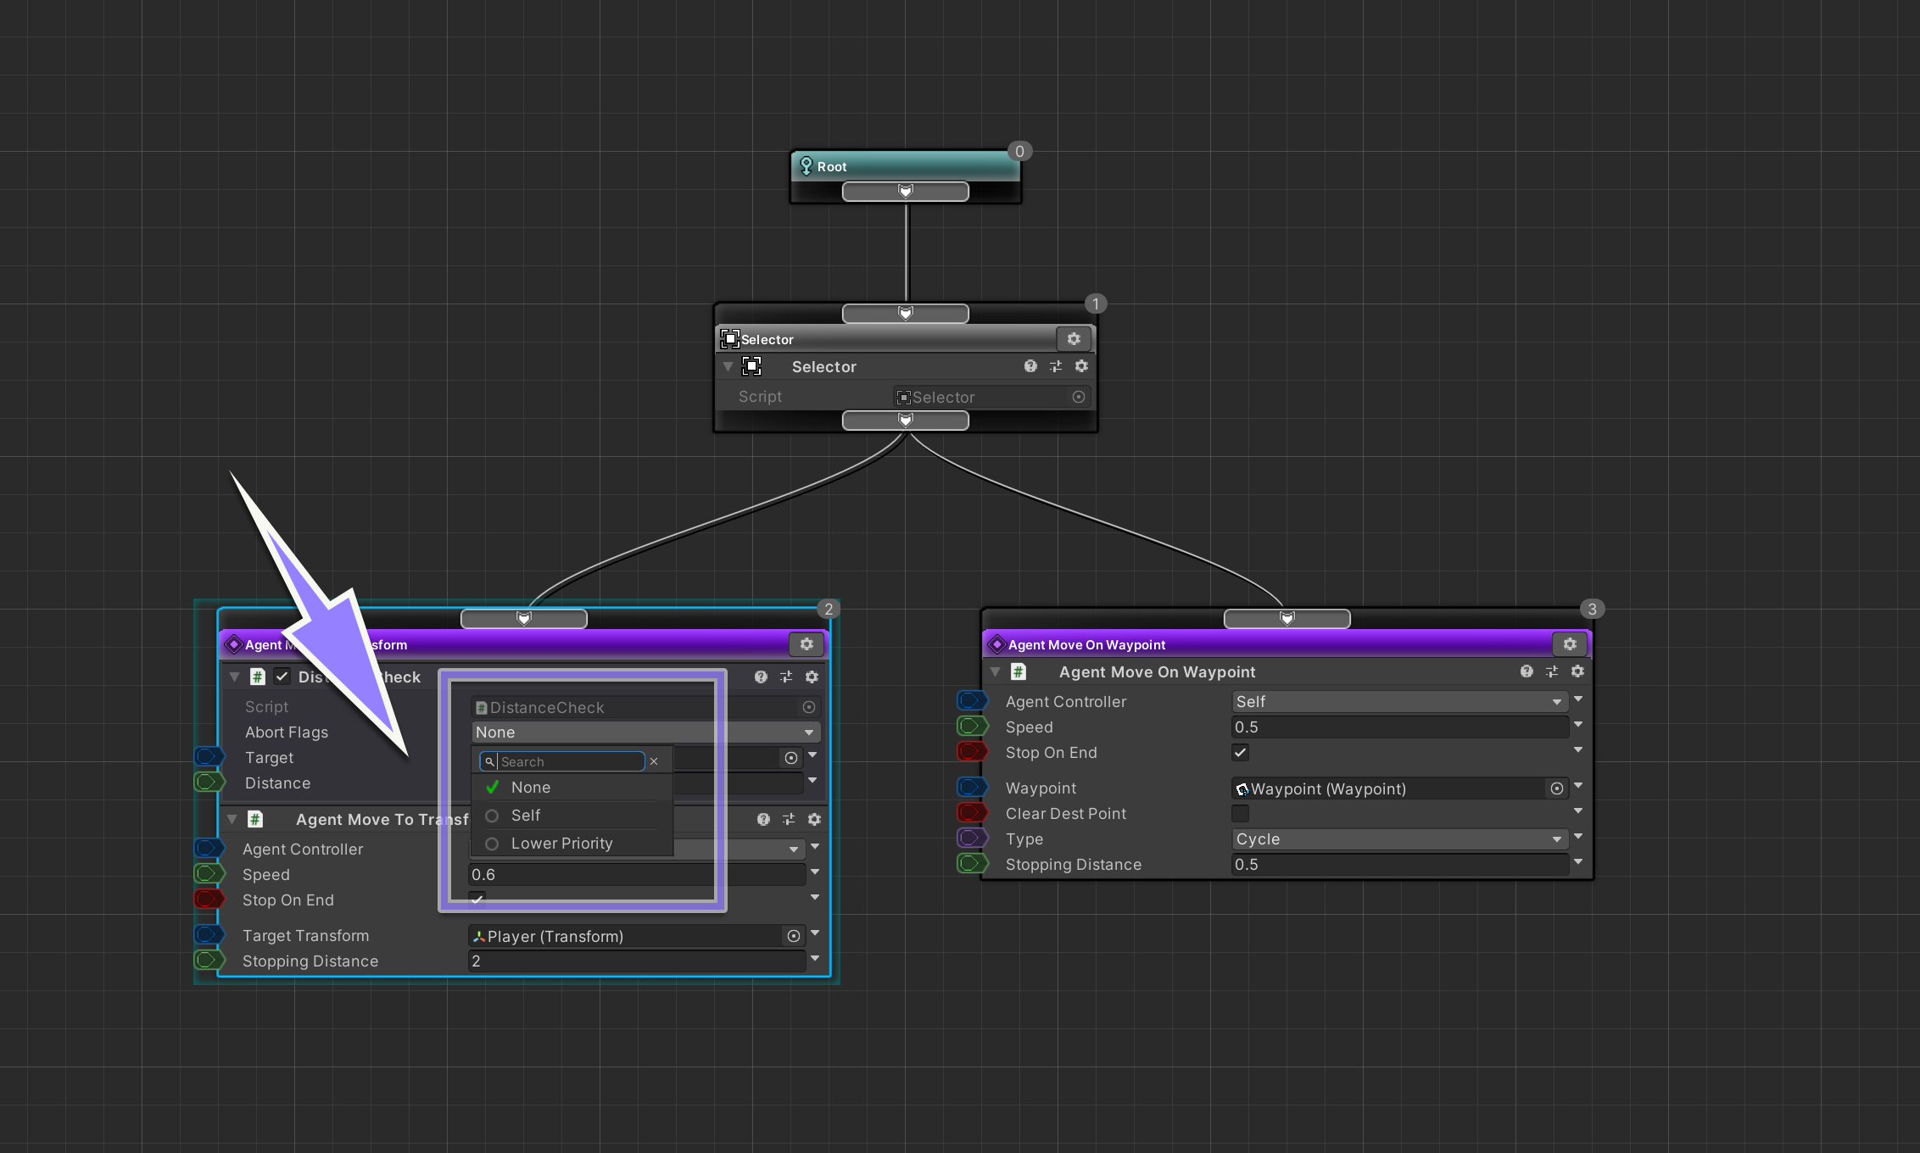Click the Agent Move On Waypoint node gear
The height and width of the screenshot is (1153, 1920).
click(x=1570, y=644)
